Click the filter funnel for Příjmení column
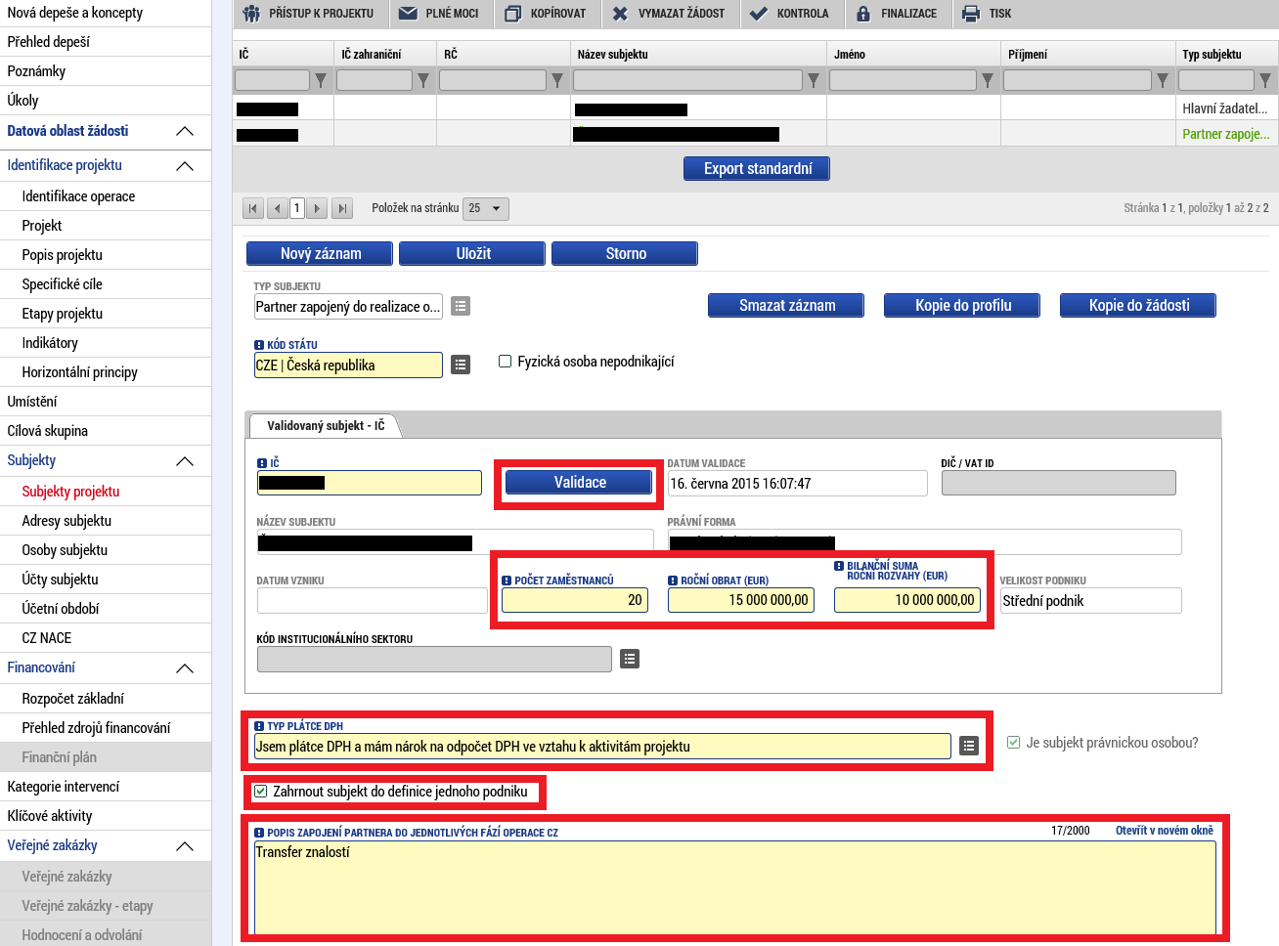Image resolution: width=1279 pixels, height=946 pixels. [1163, 80]
